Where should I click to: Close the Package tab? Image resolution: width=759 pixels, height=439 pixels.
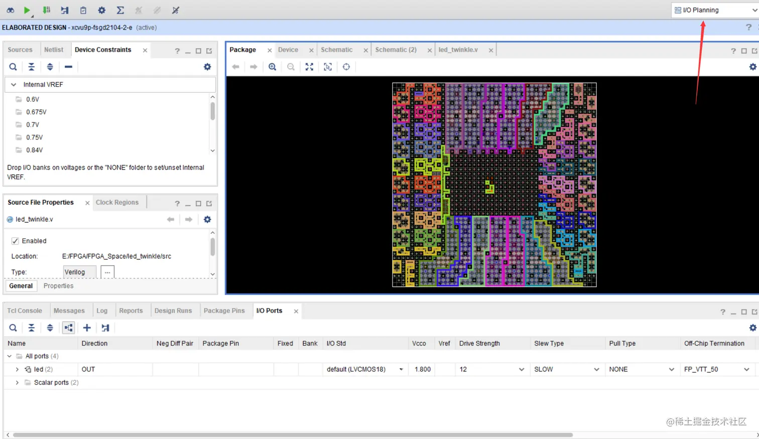point(270,50)
